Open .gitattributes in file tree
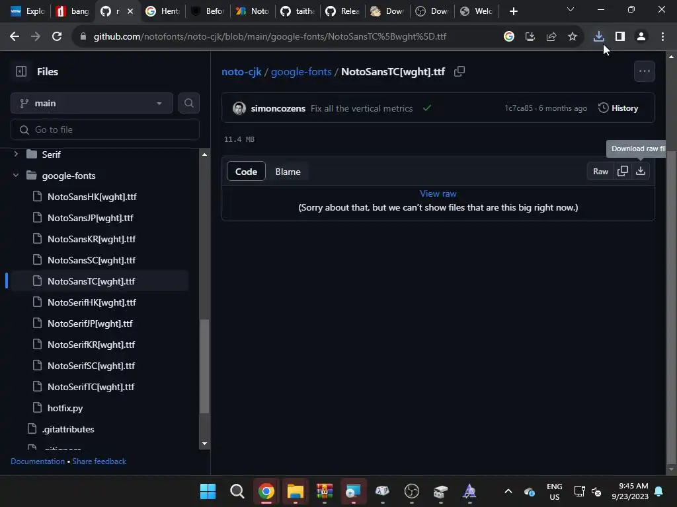This screenshot has width=677, height=507. pyautogui.click(x=68, y=429)
